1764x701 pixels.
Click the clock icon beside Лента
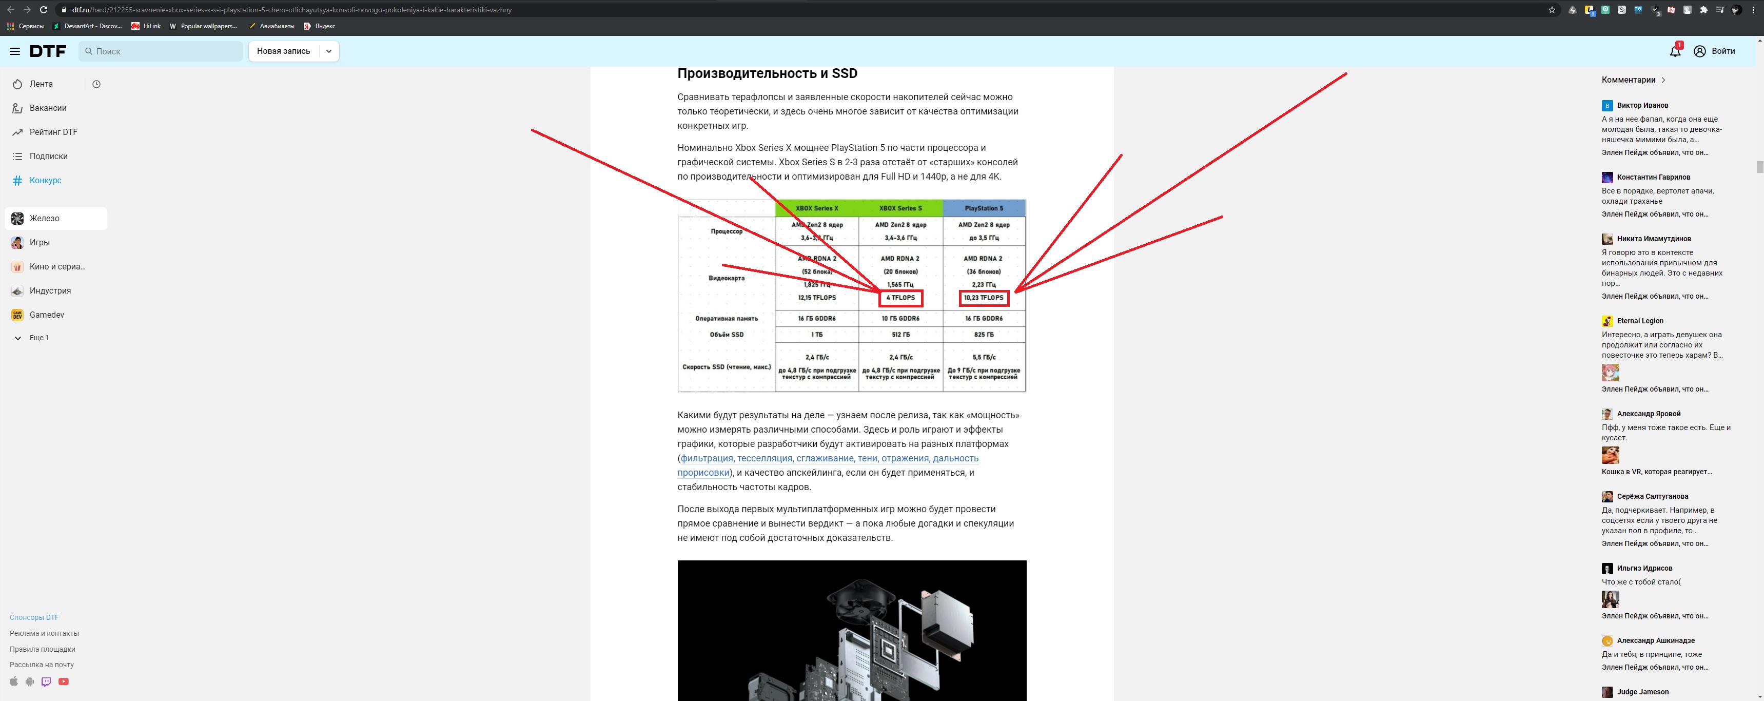click(96, 84)
